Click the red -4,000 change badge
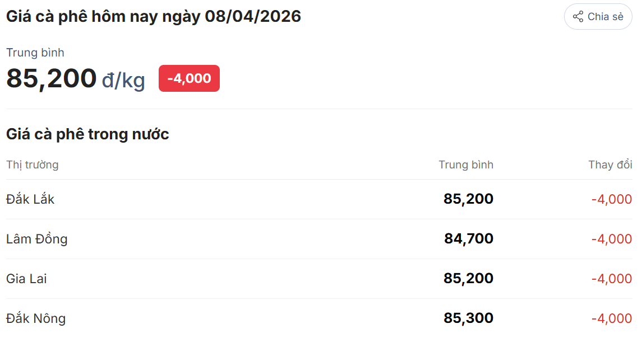 point(189,78)
